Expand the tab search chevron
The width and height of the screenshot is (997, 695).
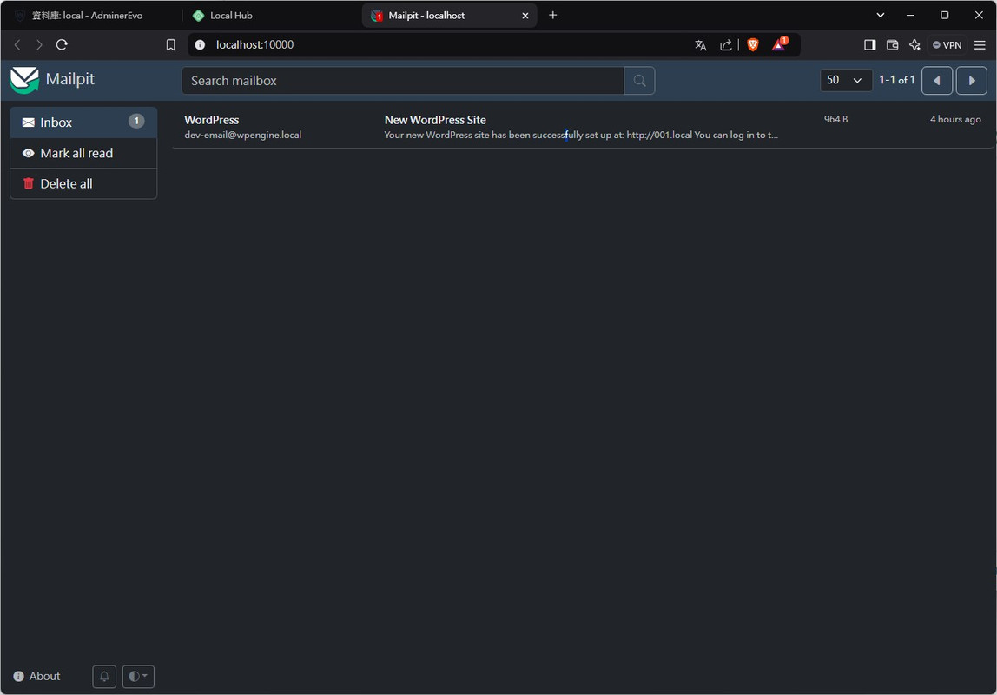click(x=880, y=16)
